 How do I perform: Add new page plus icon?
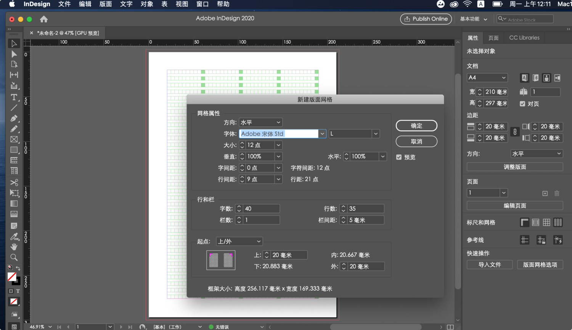point(545,193)
